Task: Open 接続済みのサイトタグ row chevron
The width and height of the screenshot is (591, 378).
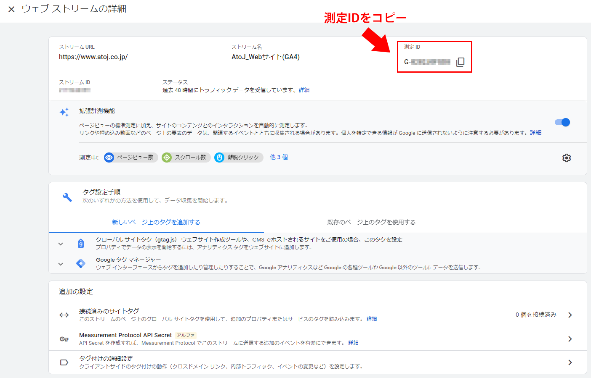Action: (x=570, y=315)
